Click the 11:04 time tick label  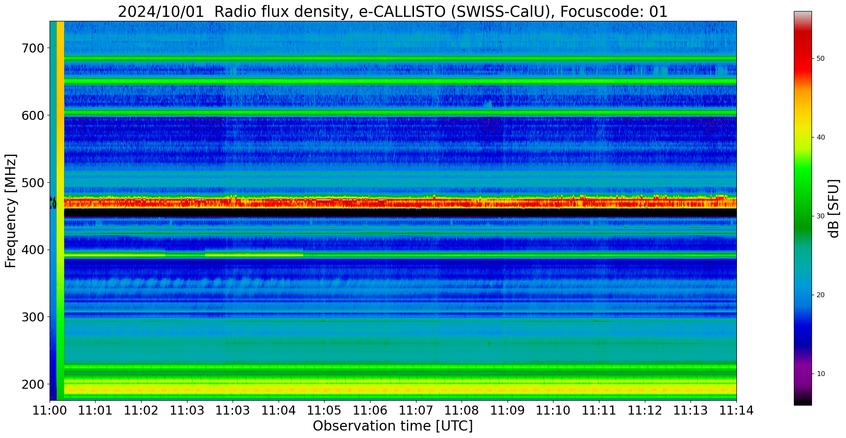click(279, 410)
